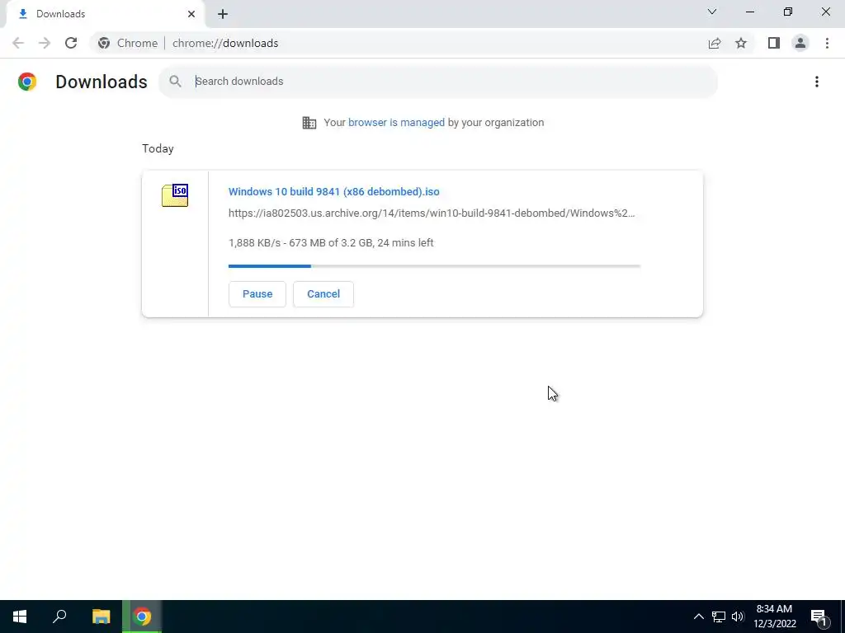Click the volume speaker icon
Image resolution: width=845 pixels, height=633 pixels.
point(738,617)
